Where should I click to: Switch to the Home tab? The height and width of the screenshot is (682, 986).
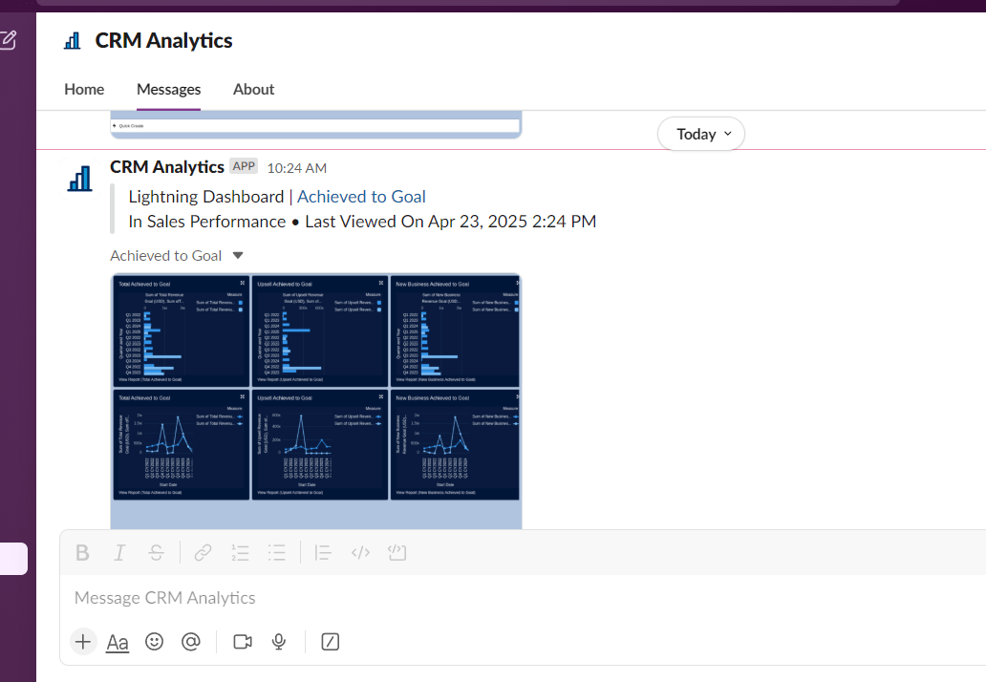coord(84,89)
